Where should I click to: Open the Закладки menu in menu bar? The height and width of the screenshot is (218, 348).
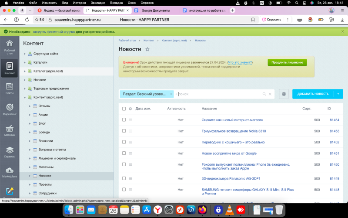(98, 3)
